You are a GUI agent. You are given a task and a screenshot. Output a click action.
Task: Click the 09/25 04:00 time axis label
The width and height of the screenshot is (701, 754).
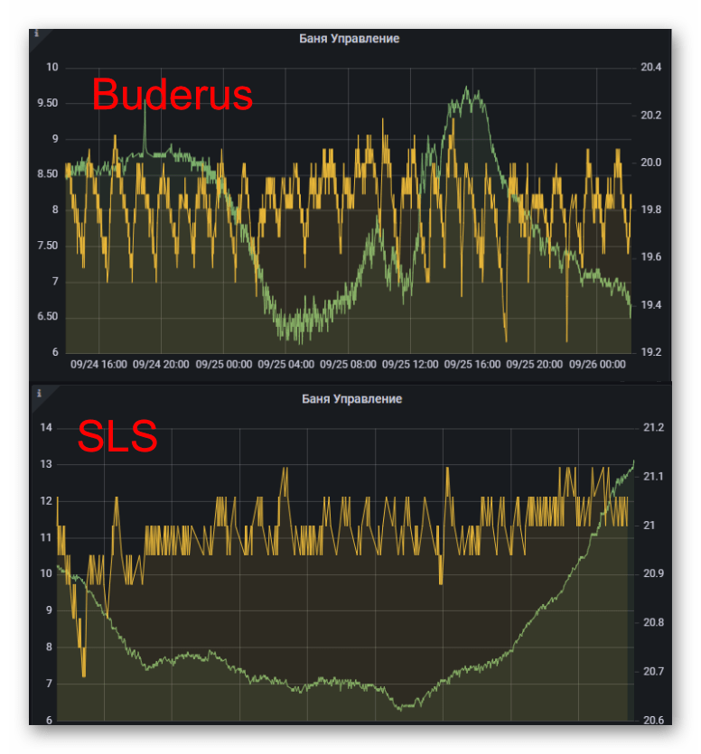285,365
